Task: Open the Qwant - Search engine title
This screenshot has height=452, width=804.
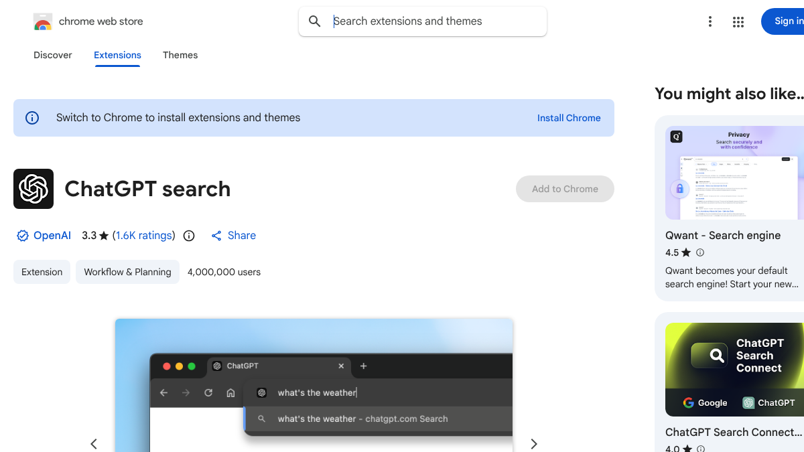Action: pyautogui.click(x=723, y=236)
